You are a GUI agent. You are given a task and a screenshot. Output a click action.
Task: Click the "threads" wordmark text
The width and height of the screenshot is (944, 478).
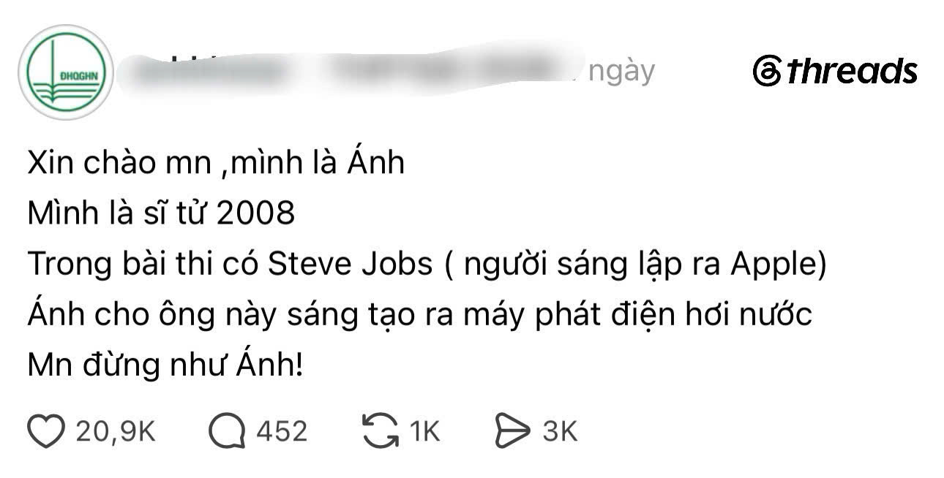click(852, 72)
